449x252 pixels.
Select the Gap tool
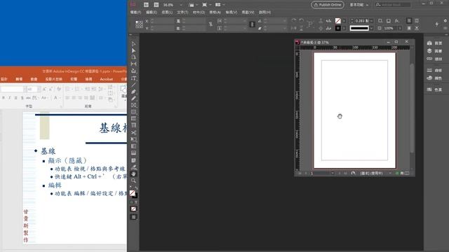click(x=133, y=64)
